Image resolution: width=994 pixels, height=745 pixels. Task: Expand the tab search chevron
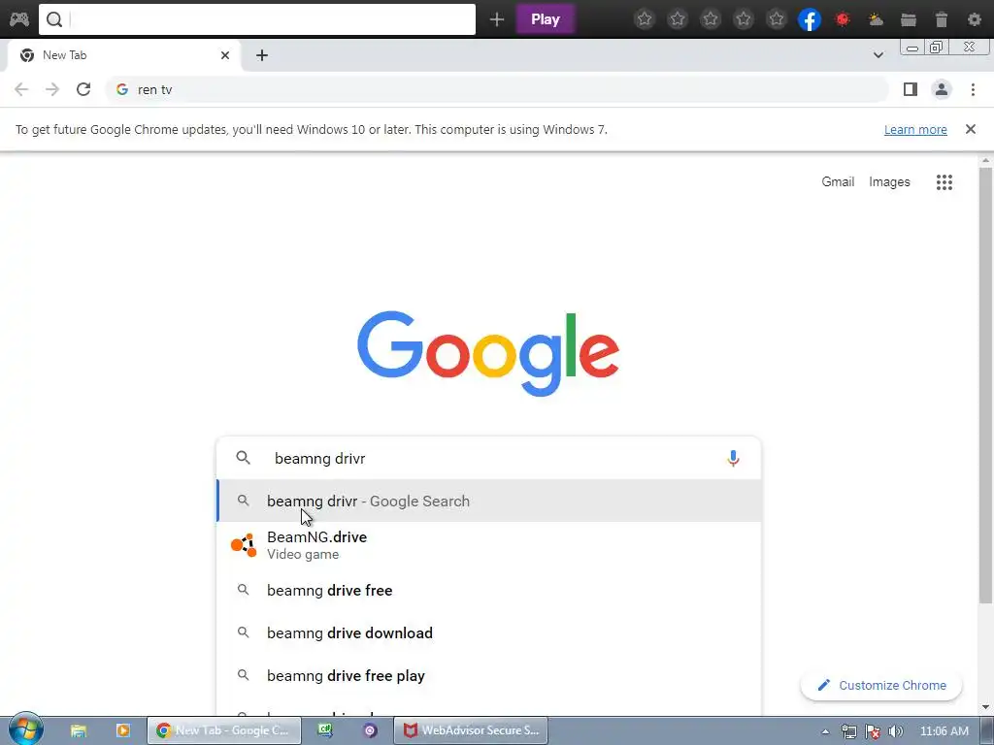[x=878, y=55]
